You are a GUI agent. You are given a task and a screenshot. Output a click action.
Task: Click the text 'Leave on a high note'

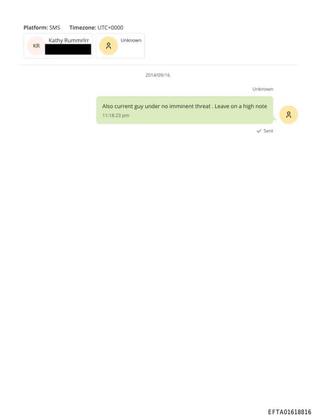(x=241, y=106)
